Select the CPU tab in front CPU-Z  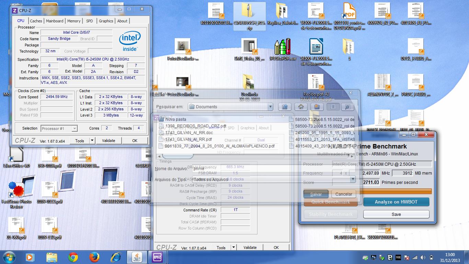pyautogui.click(x=21, y=21)
